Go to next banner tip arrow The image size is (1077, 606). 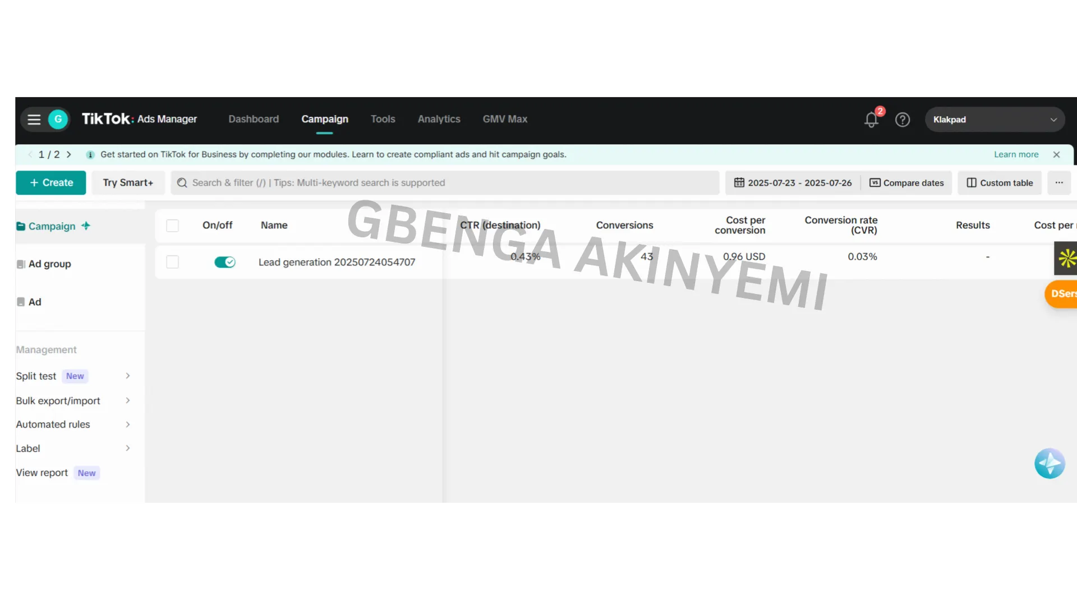pos(69,155)
